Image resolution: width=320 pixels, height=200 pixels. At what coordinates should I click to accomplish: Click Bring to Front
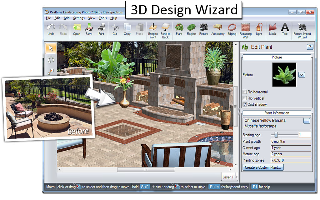tap(153, 30)
